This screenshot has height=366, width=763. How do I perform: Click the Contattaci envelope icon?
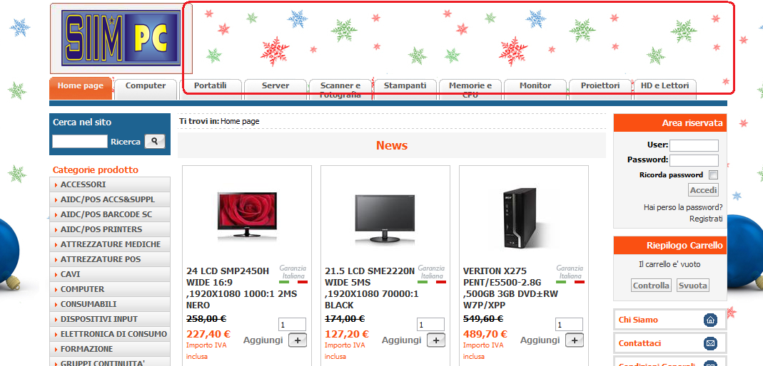(x=710, y=344)
